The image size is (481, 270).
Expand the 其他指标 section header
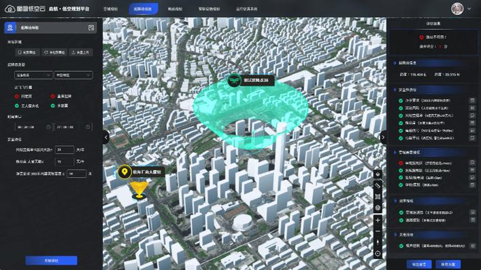(433, 235)
